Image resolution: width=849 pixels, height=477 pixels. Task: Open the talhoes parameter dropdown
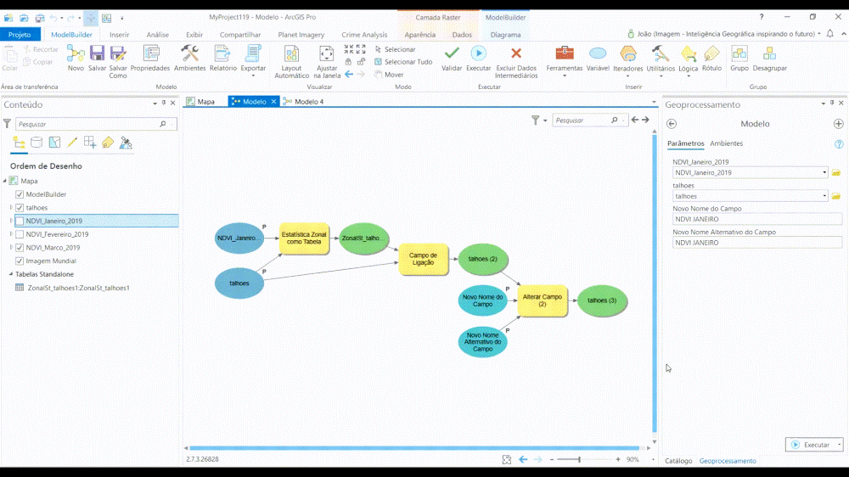pyautogui.click(x=824, y=197)
